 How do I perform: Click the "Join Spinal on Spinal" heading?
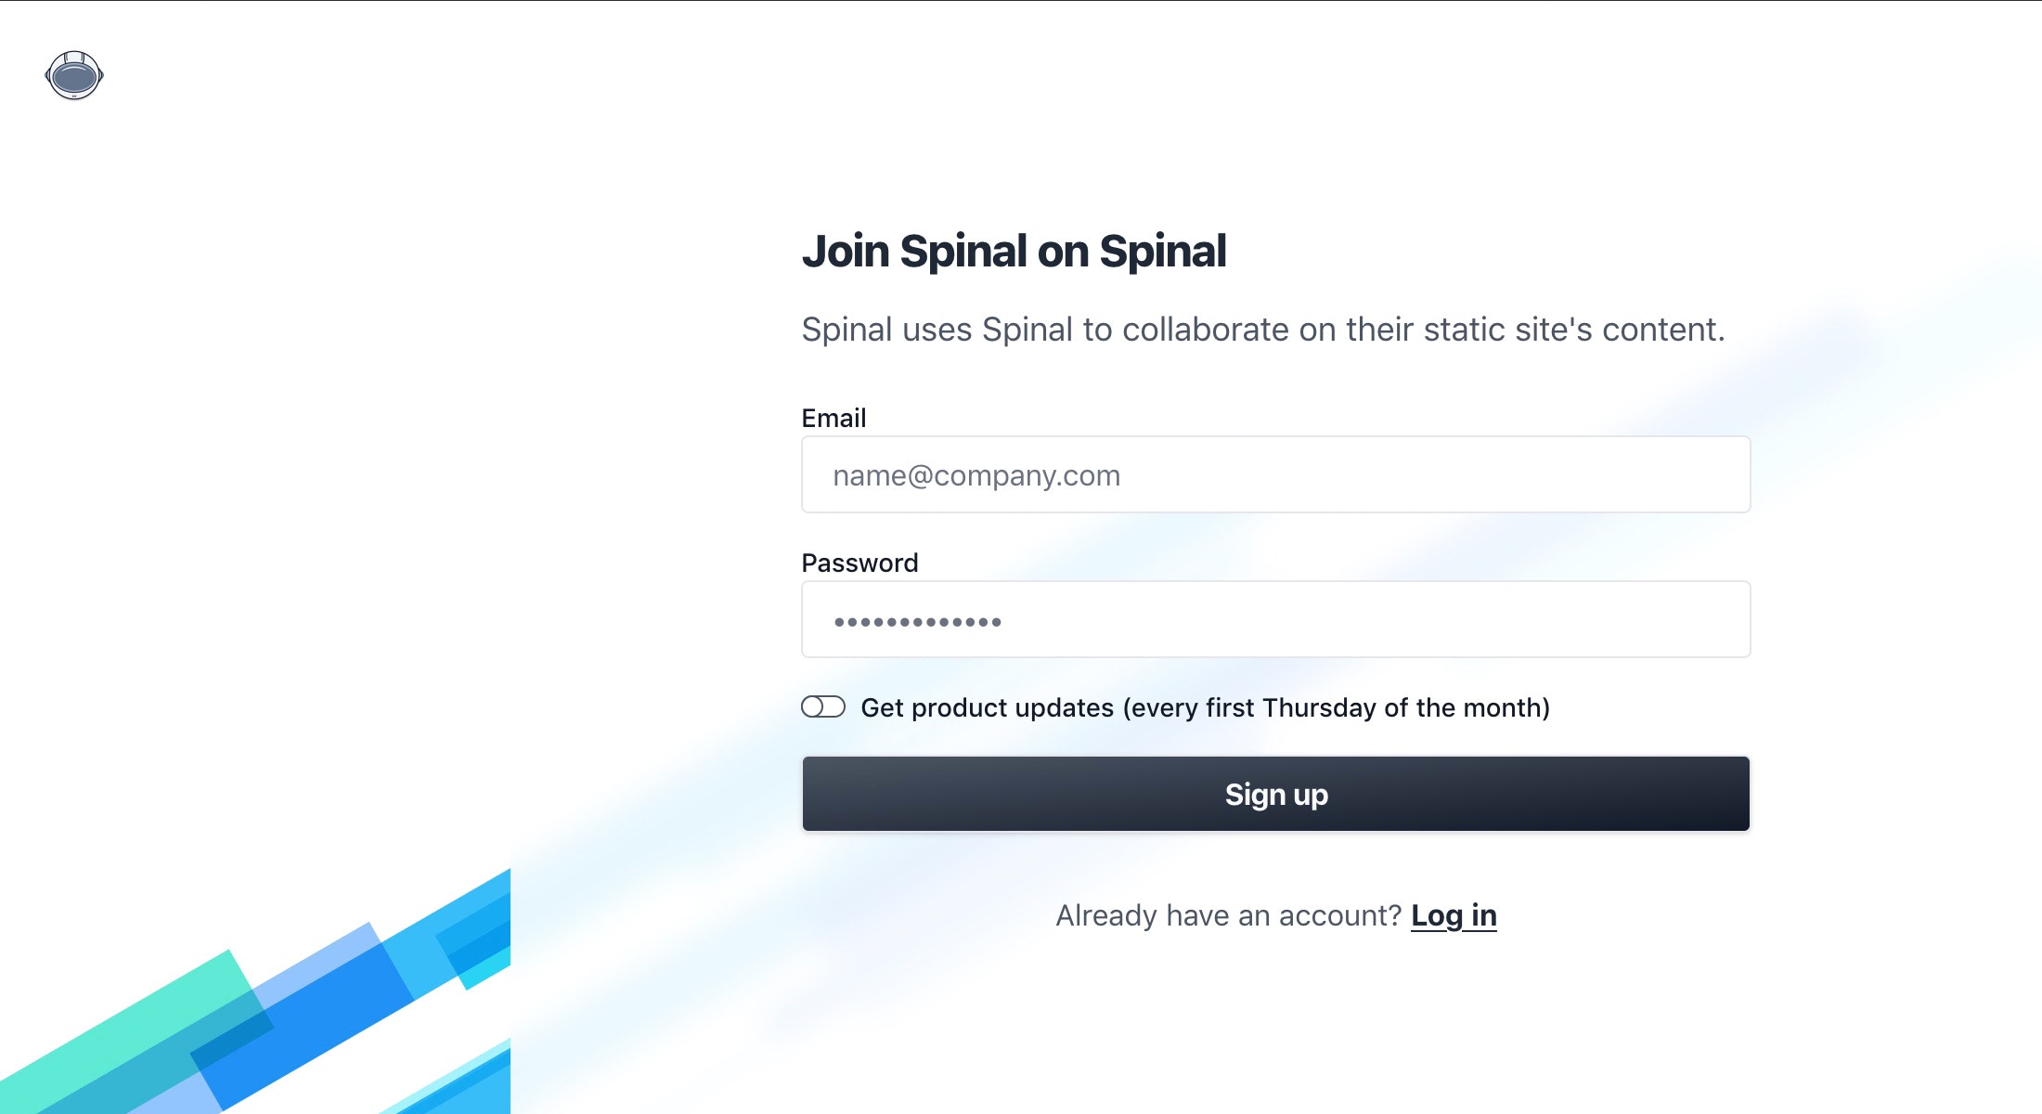point(1014,251)
